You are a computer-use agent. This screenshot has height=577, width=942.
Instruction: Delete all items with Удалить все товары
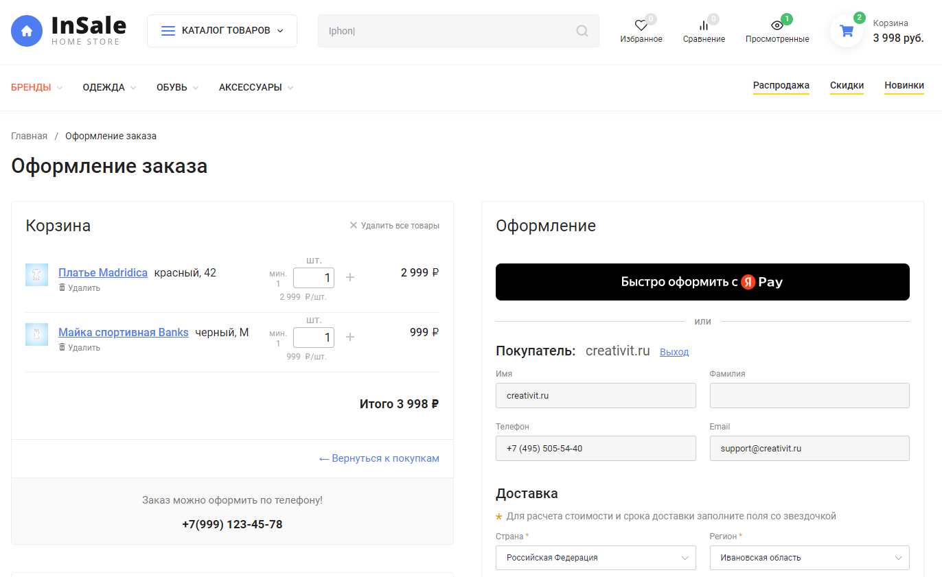(x=395, y=226)
